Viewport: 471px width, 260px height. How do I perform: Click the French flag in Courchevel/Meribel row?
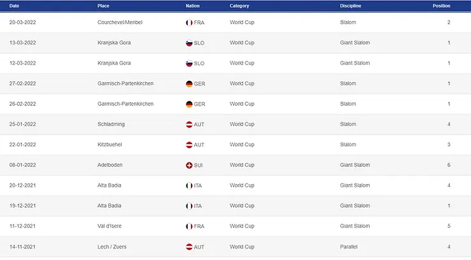pos(189,22)
